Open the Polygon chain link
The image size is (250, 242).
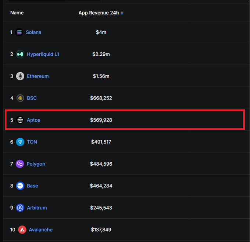click(x=36, y=164)
